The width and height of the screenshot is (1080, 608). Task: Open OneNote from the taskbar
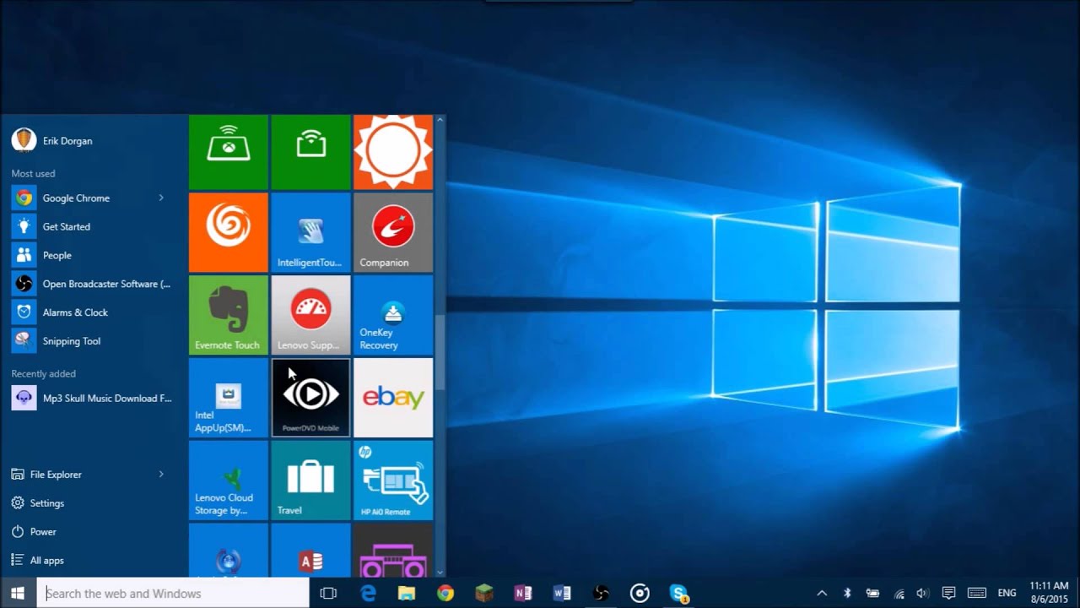pyautogui.click(x=523, y=593)
